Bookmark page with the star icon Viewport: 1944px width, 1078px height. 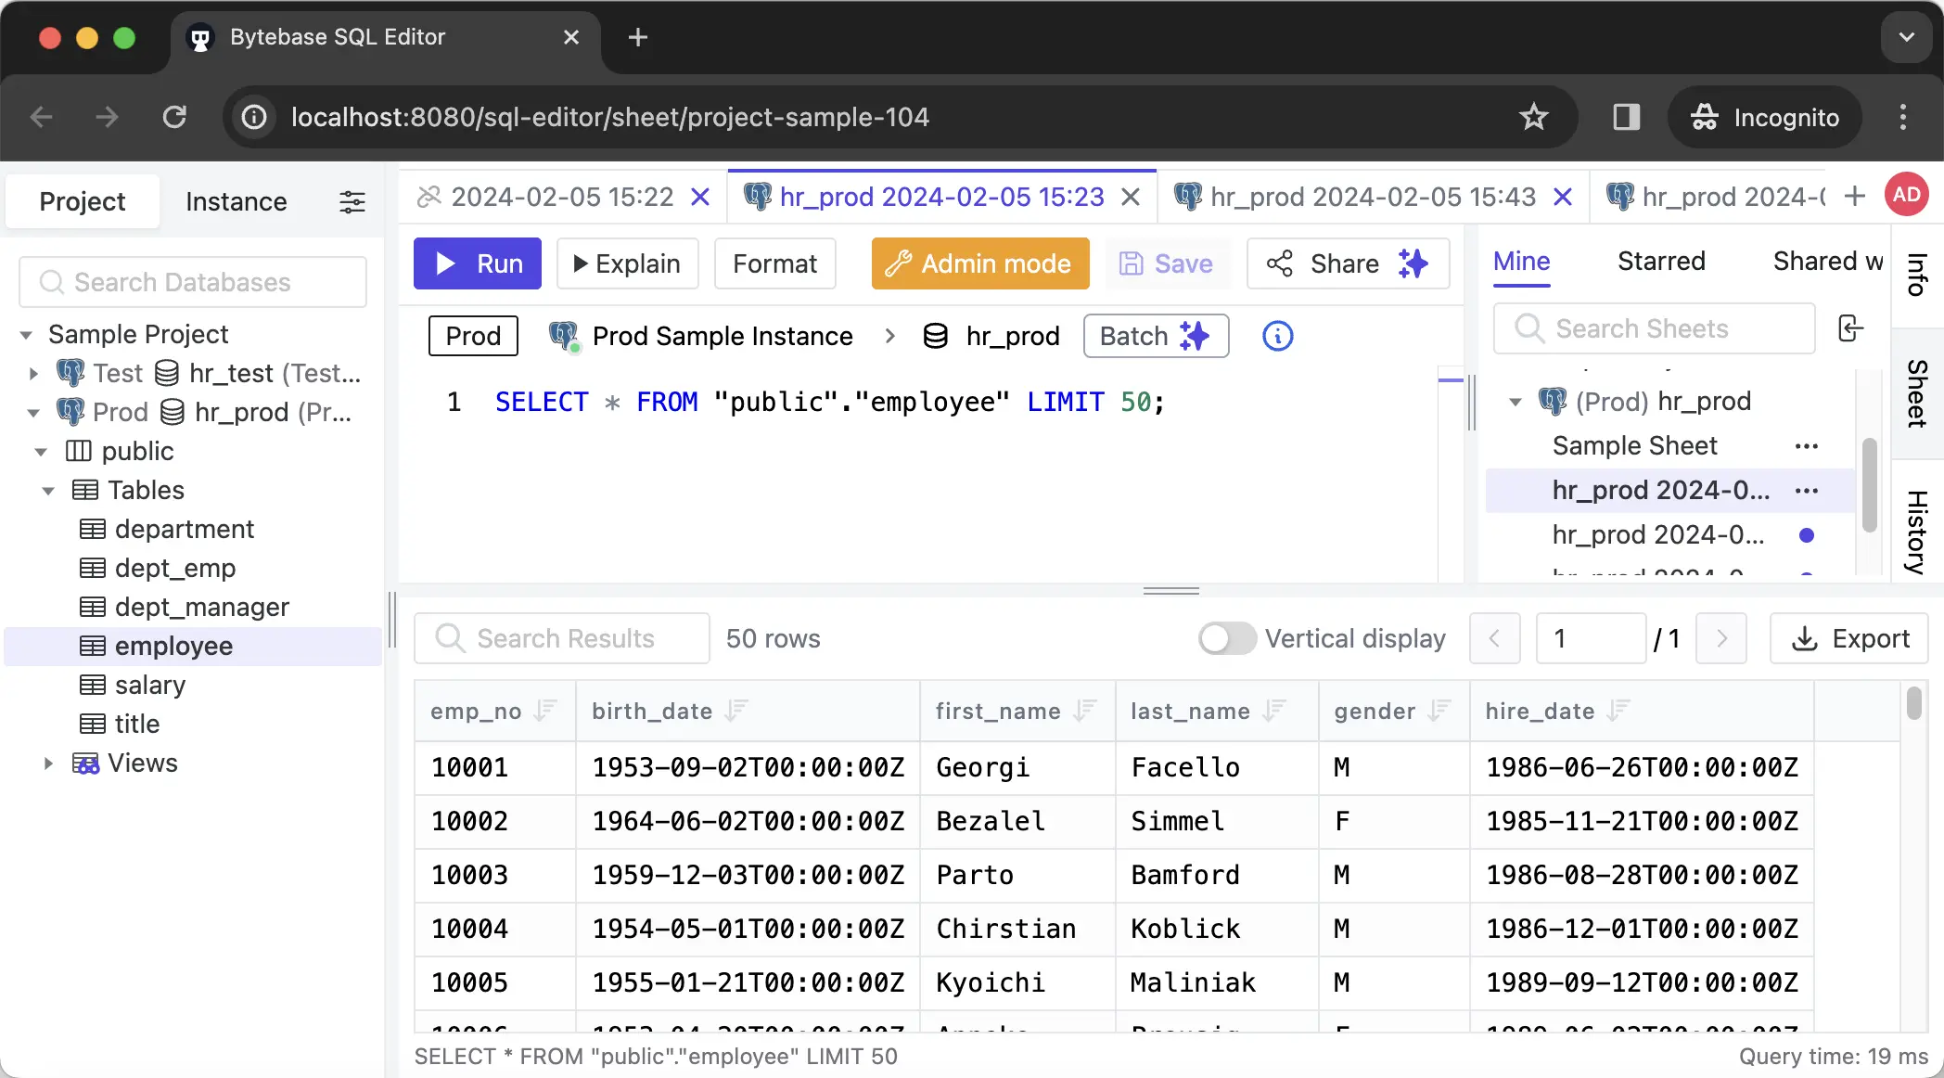(1533, 117)
